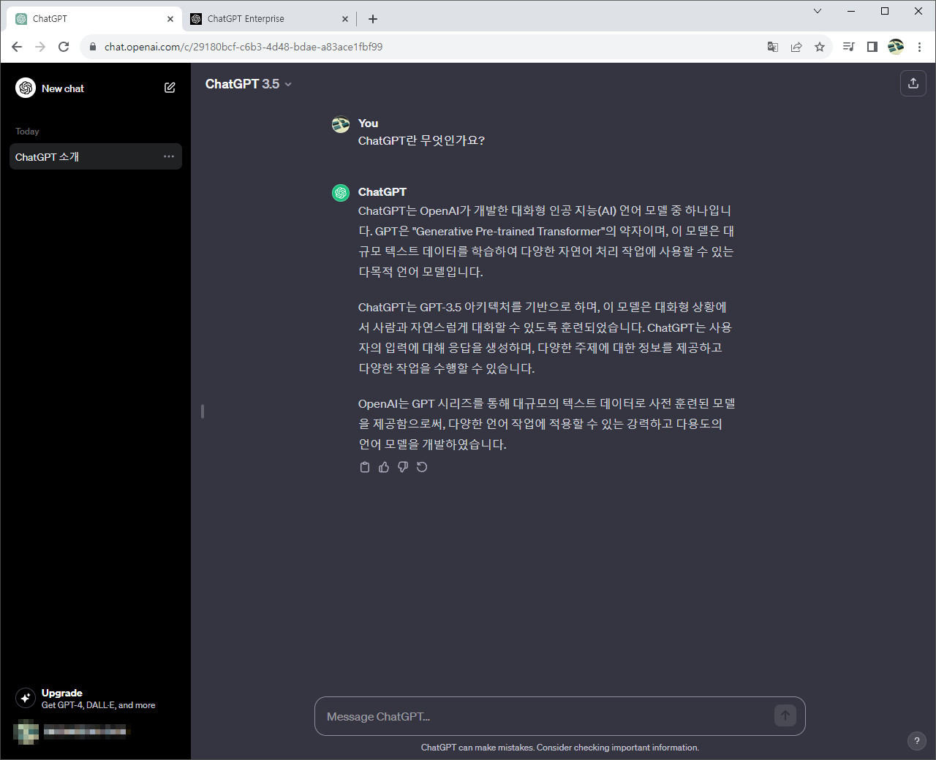Open the ChatGPT 소개 conversation
The height and width of the screenshot is (760, 936).
tap(96, 156)
